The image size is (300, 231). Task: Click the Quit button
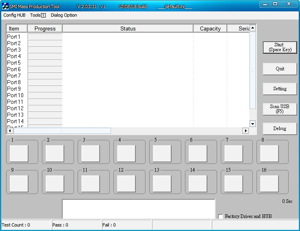tap(280, 69)
